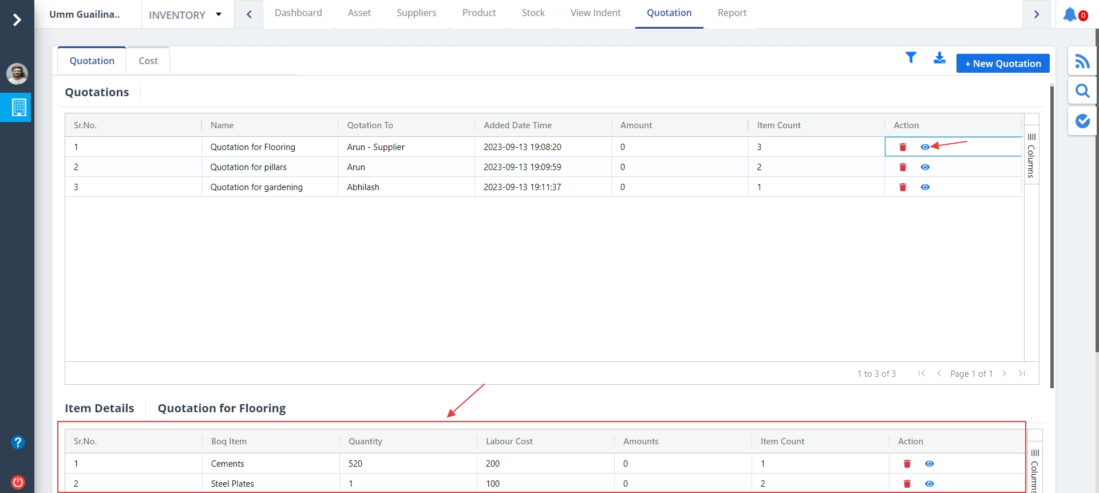Open the notifications bell
Screen dimensions: 1099x493
[1070, 14]
